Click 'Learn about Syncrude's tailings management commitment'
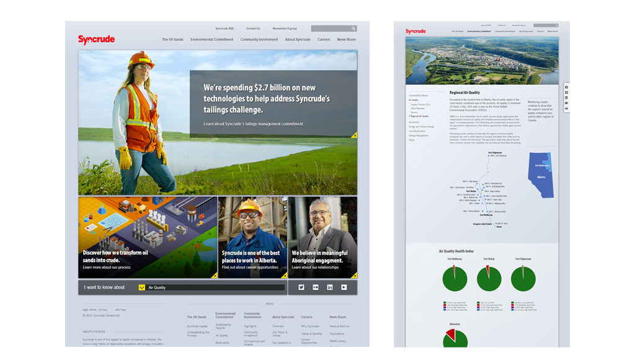Screen dimensions: 635x358 [254, 124]
